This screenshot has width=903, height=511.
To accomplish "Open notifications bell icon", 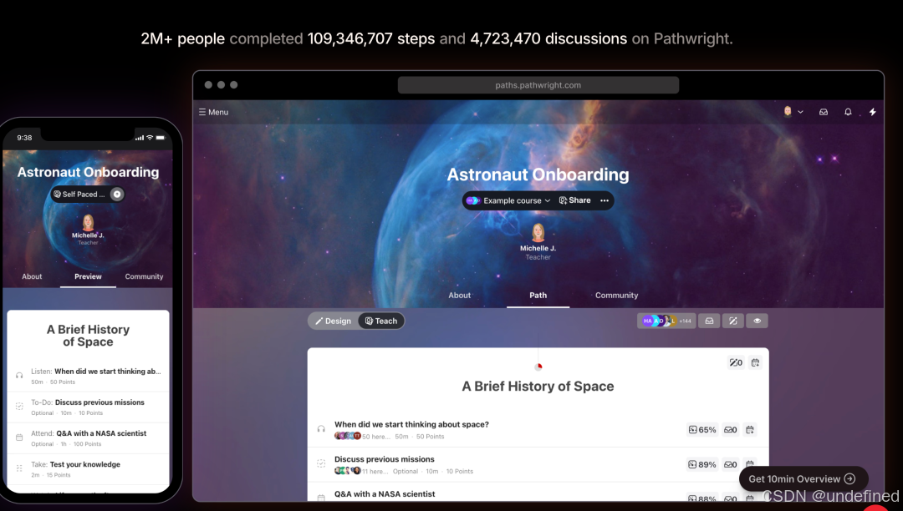I will 848,112.
